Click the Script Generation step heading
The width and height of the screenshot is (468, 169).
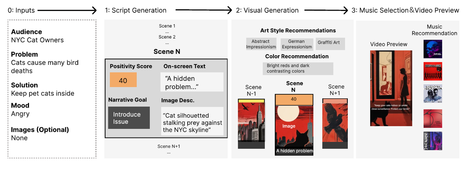coord(136,10)
